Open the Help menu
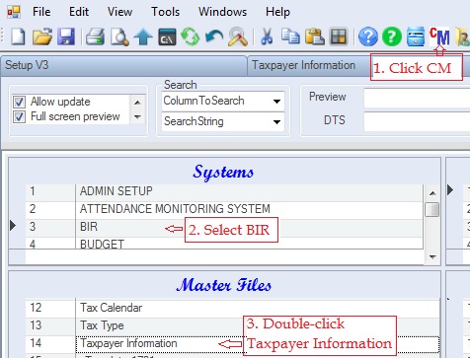This screenshot has height=358, width=470. pos(277,12)
